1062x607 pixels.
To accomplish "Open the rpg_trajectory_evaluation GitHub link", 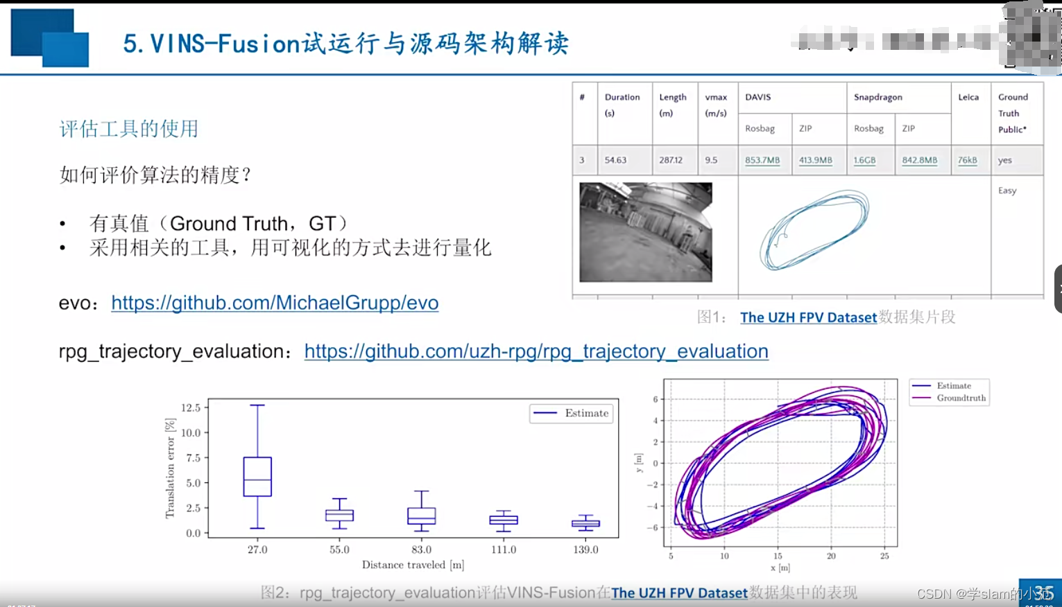I will coord(534,351).
